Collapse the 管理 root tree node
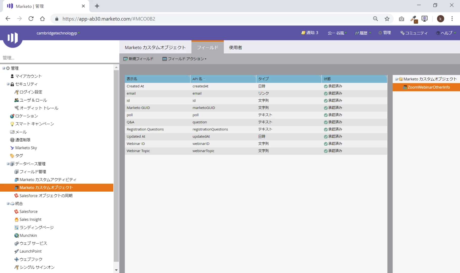 4,68
